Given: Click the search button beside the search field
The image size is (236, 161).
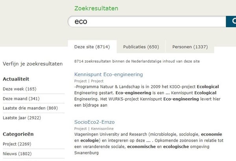Looking at the screenshot, I should pos(231,22).
